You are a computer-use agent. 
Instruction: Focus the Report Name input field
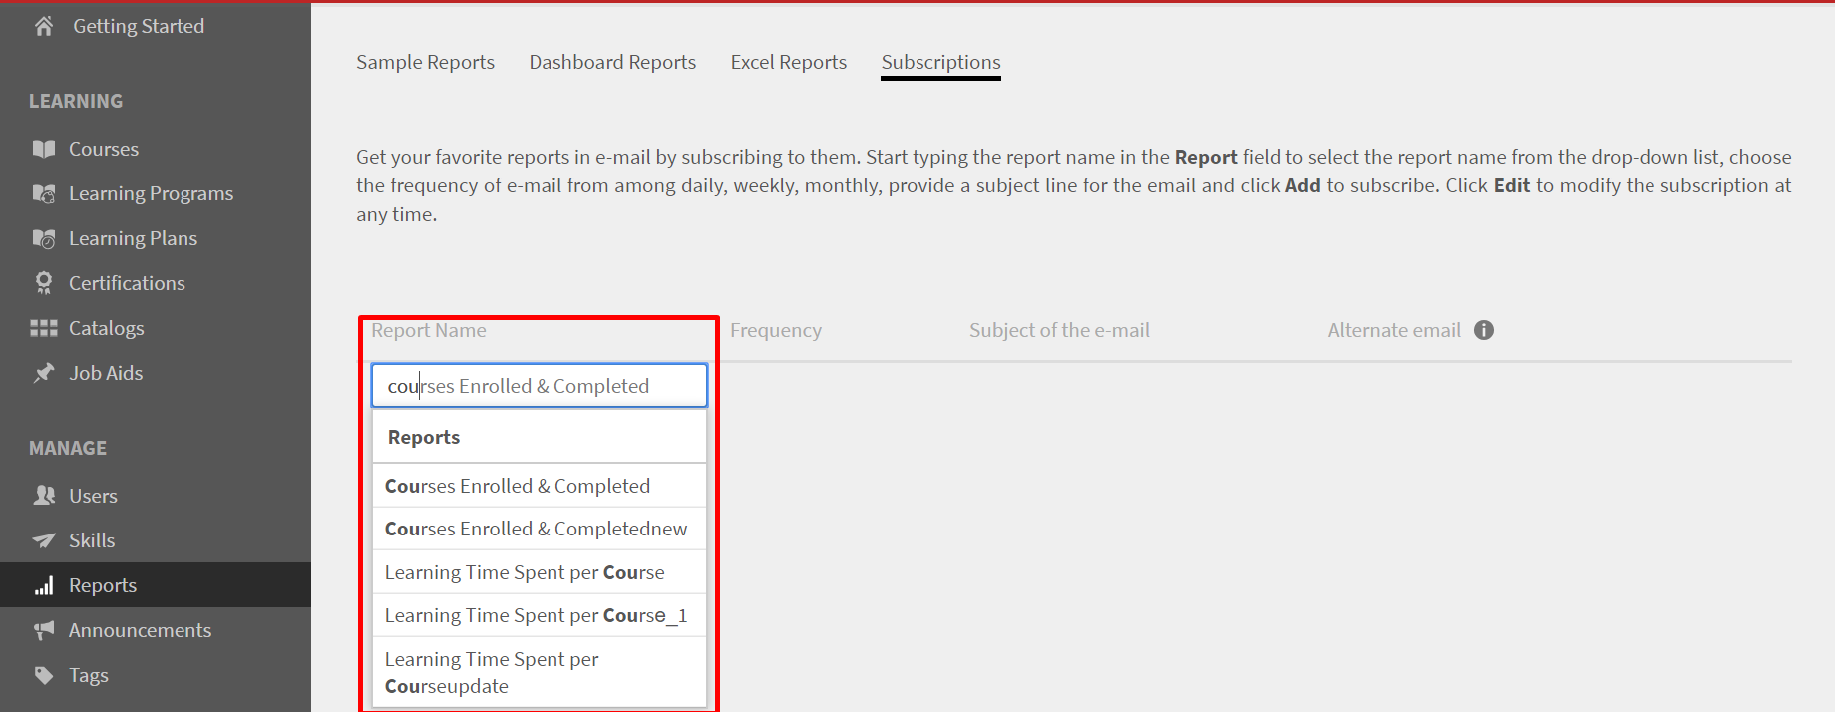click(x=539, y=386)
